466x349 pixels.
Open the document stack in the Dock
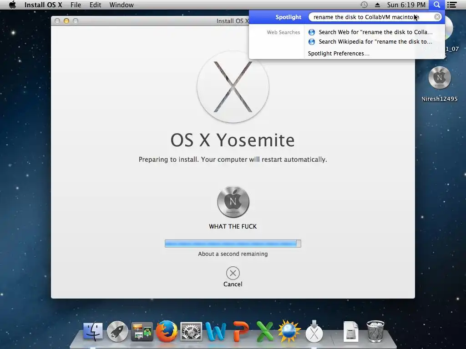(x=351, y=331)
